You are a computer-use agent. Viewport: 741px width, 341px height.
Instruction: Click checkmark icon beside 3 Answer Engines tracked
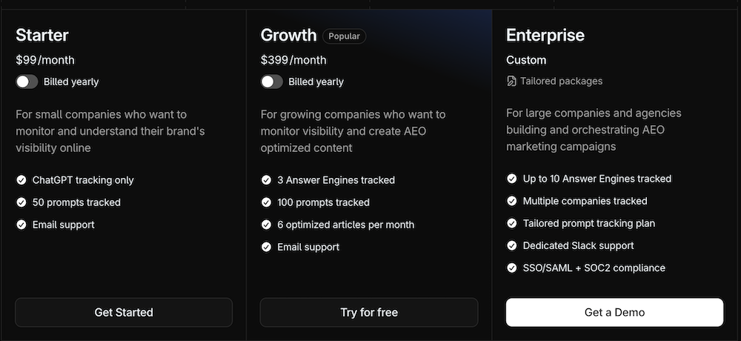(267, 180)
